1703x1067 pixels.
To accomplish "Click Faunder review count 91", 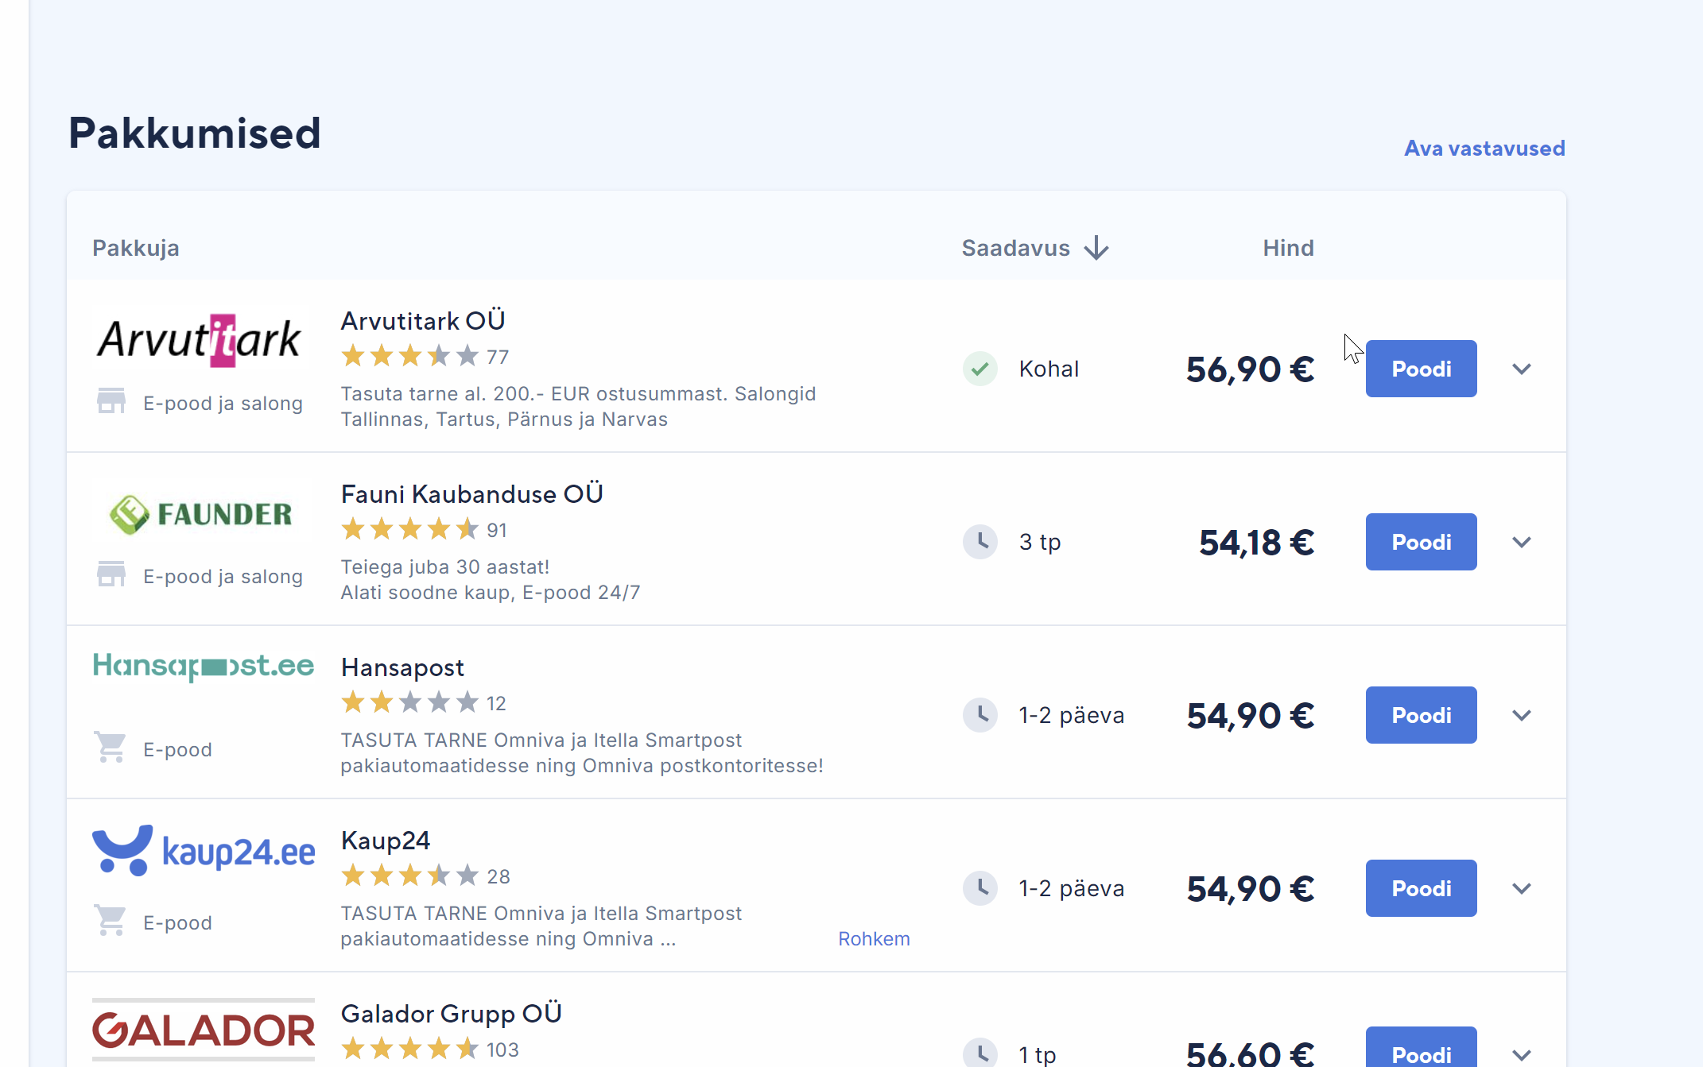I will [x=497, y=530].
